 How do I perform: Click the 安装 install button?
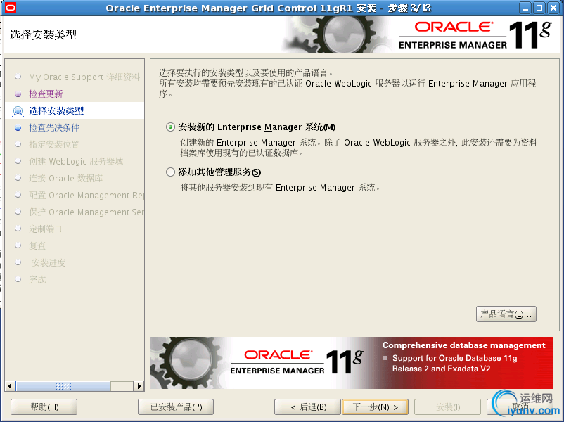[447, 407]
